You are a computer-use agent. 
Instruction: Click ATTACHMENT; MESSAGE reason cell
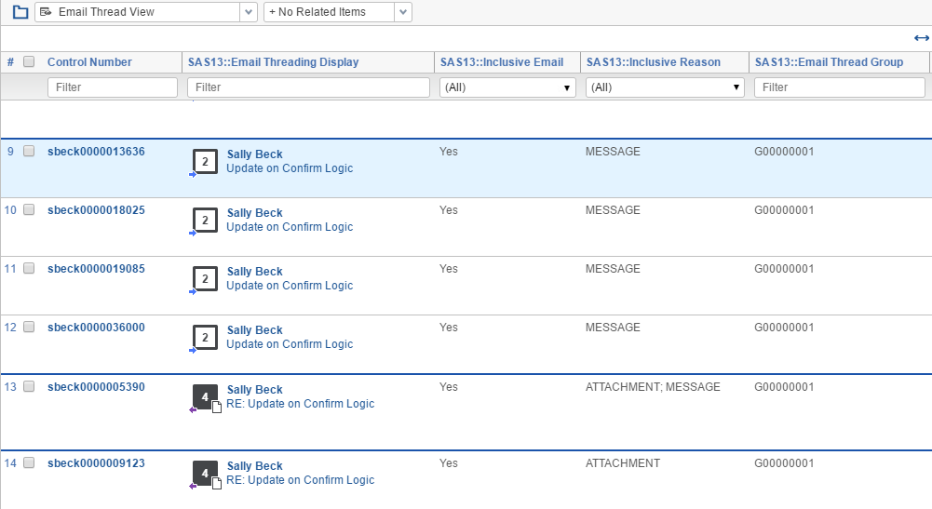point(653,387)
